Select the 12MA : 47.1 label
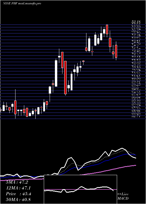The image size is (146, 204). [x=18, y=188]
